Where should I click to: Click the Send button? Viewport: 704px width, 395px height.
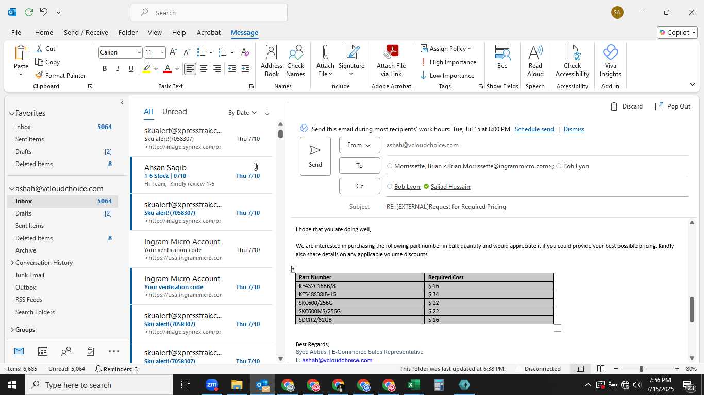[315, 156]
